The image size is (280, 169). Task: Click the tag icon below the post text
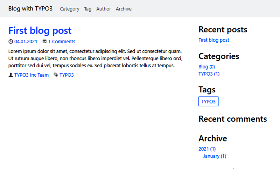pyautogui.click(x=56, y=75)
